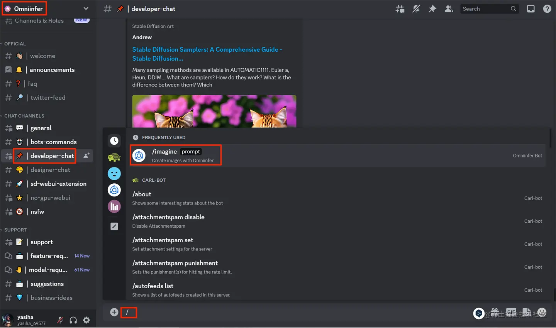Select the developer-chat channel

click(47, 156)
